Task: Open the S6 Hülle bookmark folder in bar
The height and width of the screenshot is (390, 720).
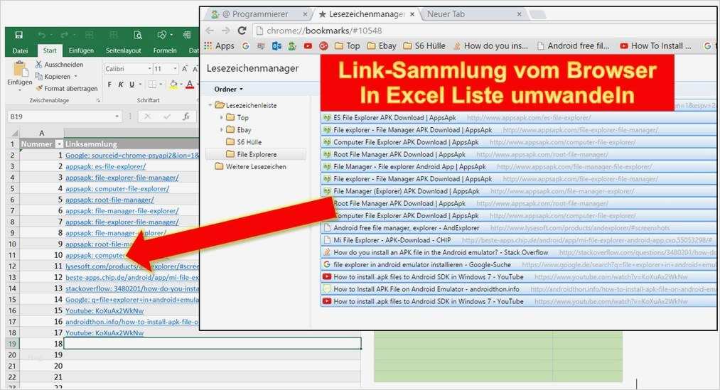Action: [424, 45]
